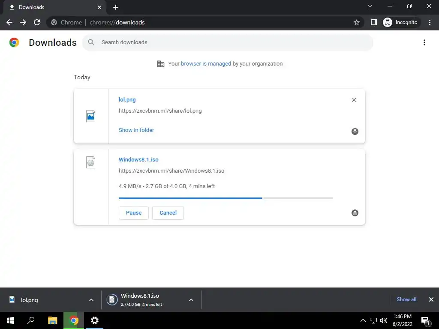Image resolution: width=439 pixels, height=329 pixels.
Task: Click the network icon in system tray
Action: coord(373,320)
